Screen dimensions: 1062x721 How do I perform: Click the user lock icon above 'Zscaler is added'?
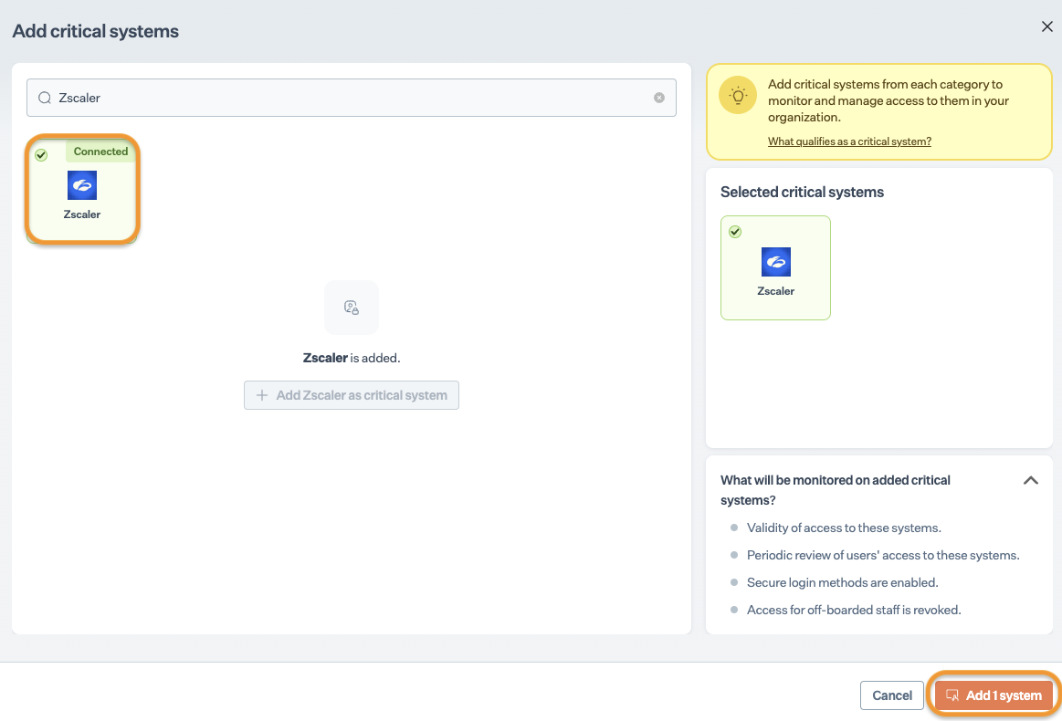351,308
